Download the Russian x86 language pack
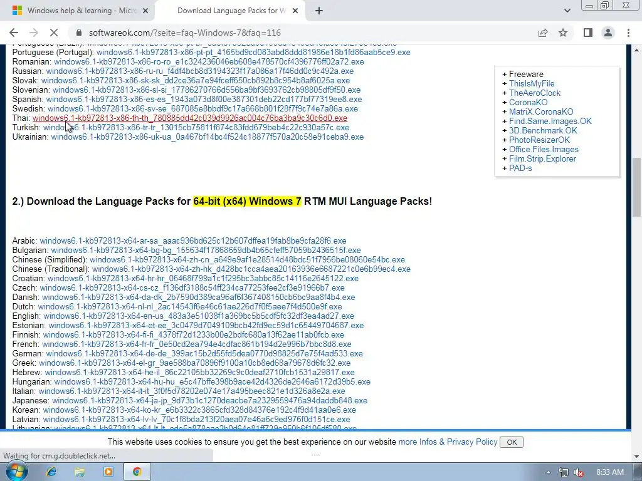 [x=200, y=71]
